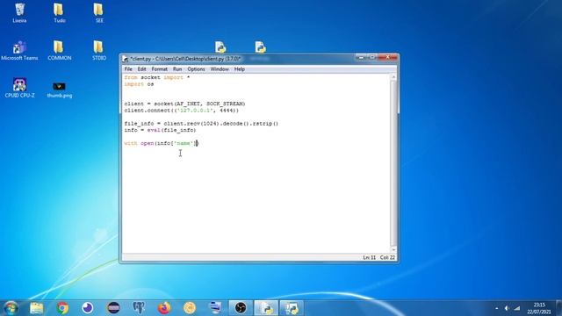Viewport: 562px width, 316px height.
Task: Click the editor's vertical scrollbar up arrow
Action: (x=393, y=77)
